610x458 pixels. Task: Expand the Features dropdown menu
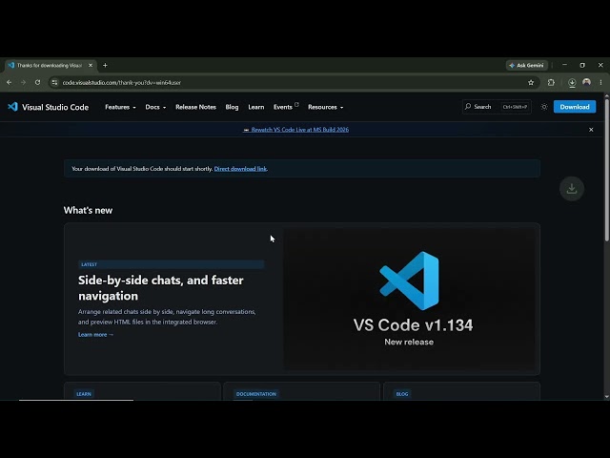120,107
